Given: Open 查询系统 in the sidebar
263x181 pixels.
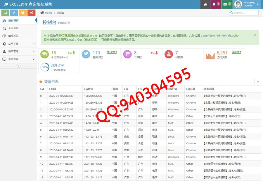Looking at the screenshot, I should (x=13, y=28).
